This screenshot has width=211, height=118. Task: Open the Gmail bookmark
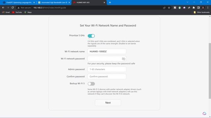coord(6,12)
